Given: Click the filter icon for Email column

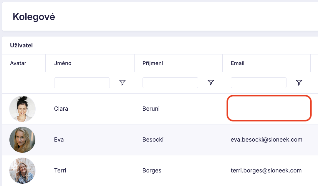Looking at the screenshot, I should pos(299,83).
